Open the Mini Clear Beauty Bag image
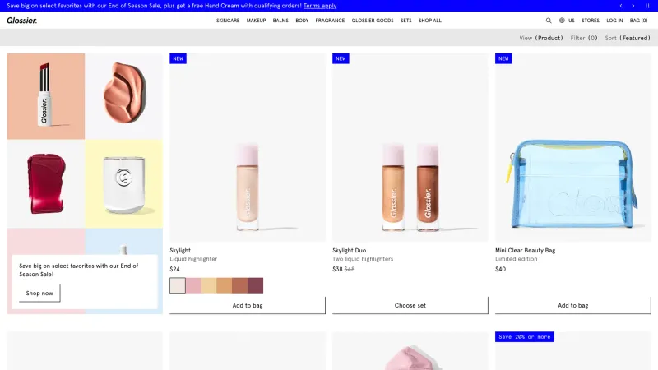 click(x=572, y=147)
